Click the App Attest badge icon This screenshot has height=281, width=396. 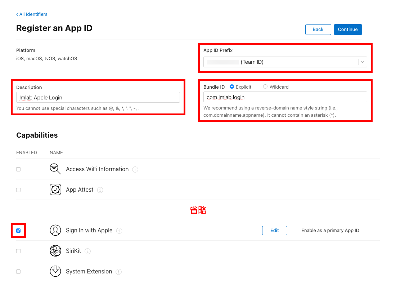coord(55,189)
